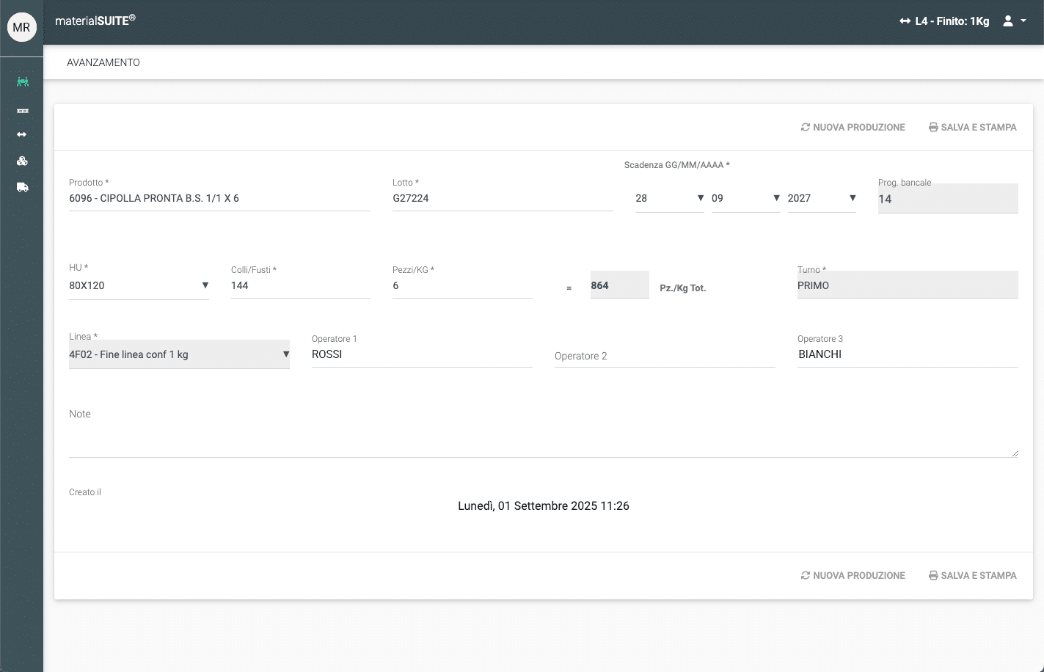Open the HU dropdown showing 80X120
This screenshot has width=1044, height=672.
[x=139, y=285]
